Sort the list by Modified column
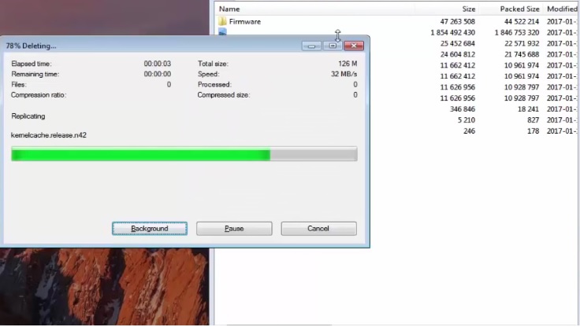The height and width of the screenshot is (327, 580). [x=562, y=9]
